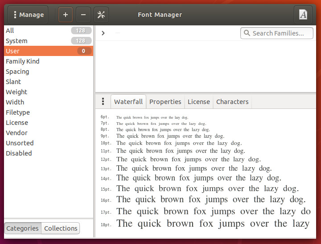Open preferences with the wrench-screwdriver icon
The height and width of the screenshot is (244, 321).
[x=101, y=15]
